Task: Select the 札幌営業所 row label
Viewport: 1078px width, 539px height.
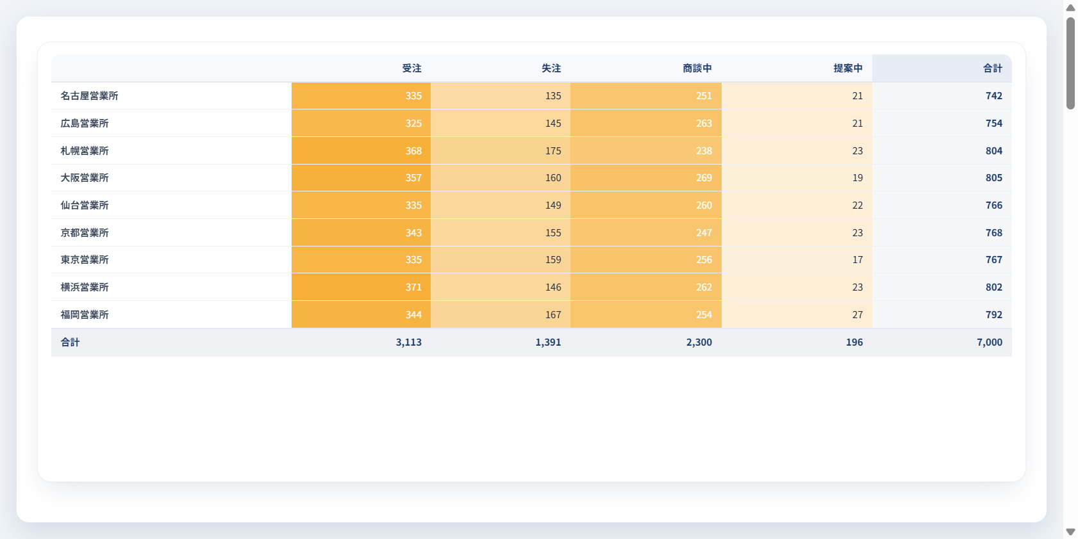Action: click(x=171, y=151)
